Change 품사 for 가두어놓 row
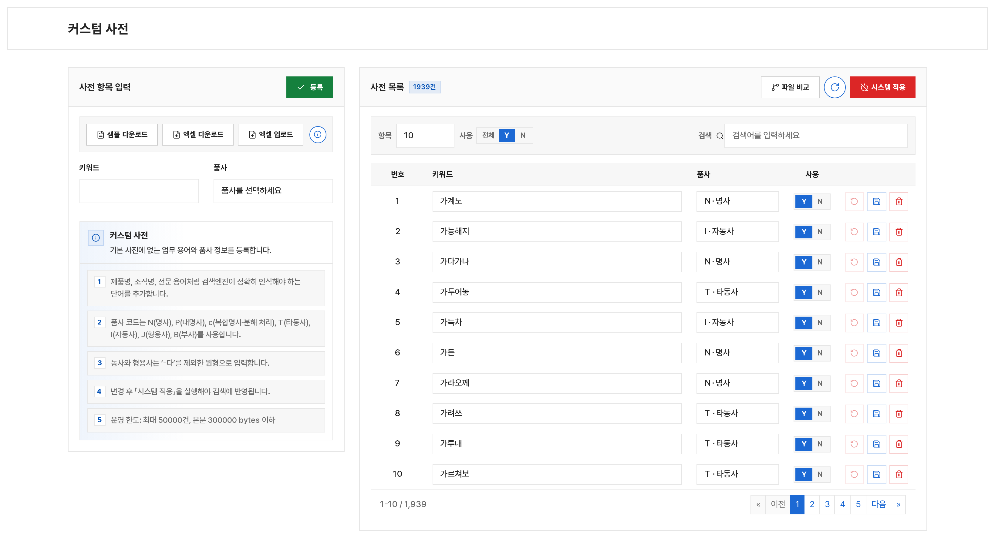Viewport: 995px width, 555px height. (737, 292)
